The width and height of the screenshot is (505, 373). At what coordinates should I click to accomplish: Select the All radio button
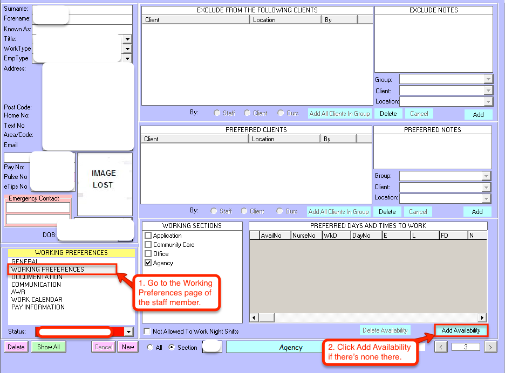[150, 348]
